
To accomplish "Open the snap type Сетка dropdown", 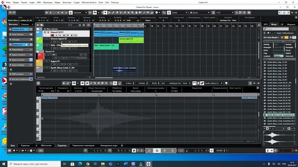I will click(x=179, y=13).
